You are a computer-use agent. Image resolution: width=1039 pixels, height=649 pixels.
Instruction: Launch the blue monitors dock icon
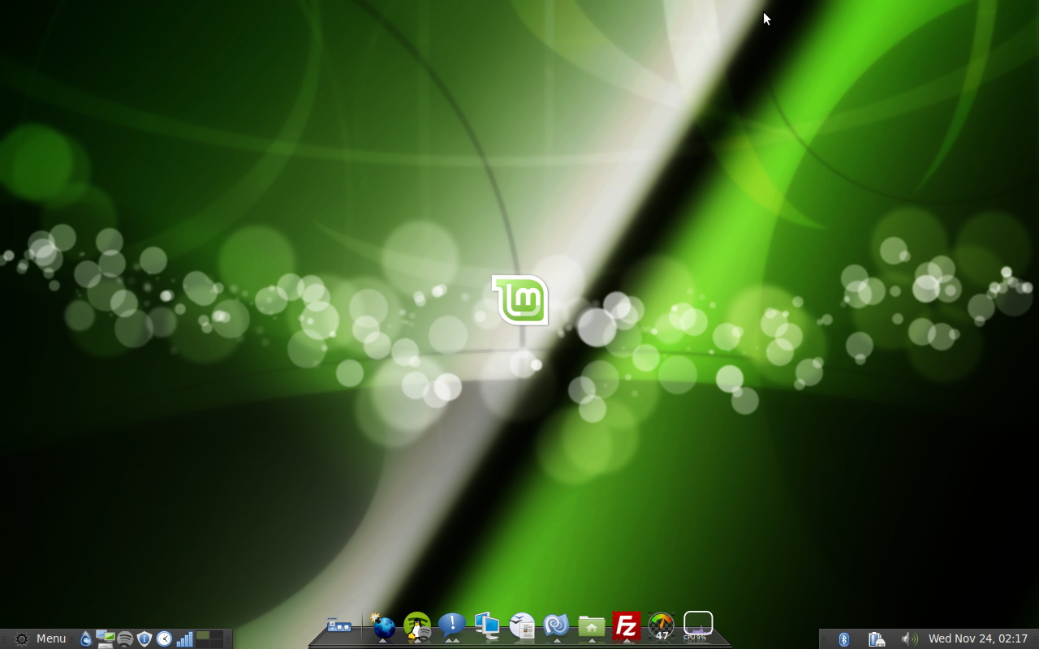point(487,625)
